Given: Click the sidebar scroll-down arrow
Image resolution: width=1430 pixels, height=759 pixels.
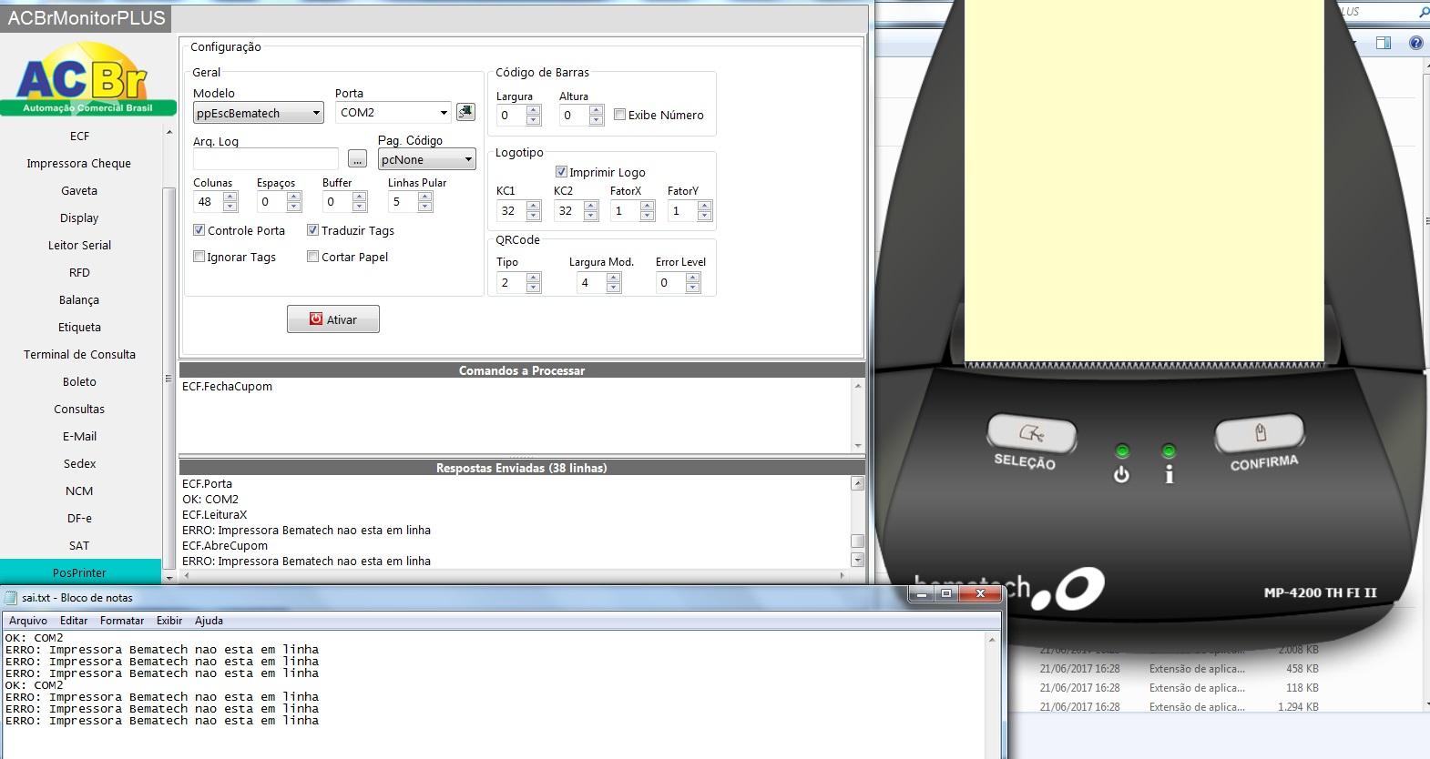Looking at the screenshot, I should (169, 578).
